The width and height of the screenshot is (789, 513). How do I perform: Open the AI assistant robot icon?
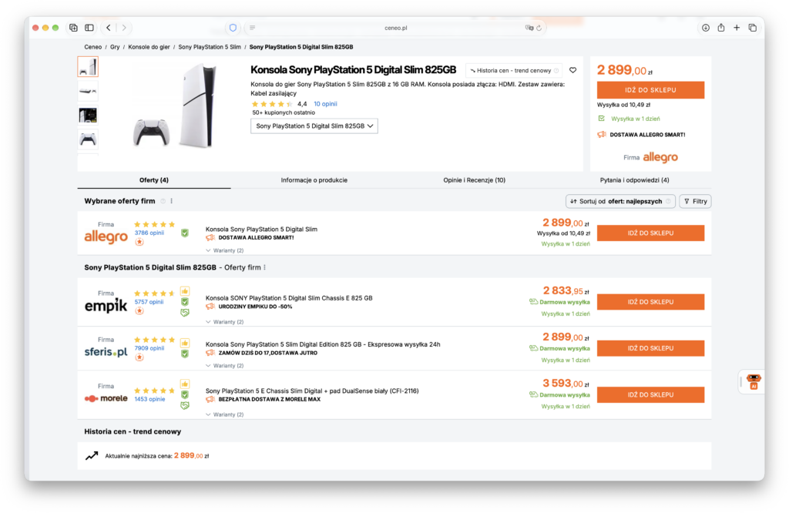pyautogui.click(x=754, y=382)
